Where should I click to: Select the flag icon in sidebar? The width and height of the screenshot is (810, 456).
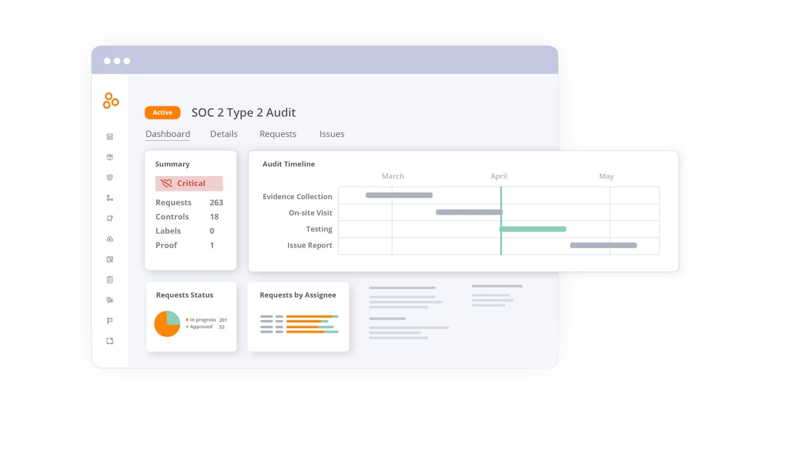pos(110,321)
